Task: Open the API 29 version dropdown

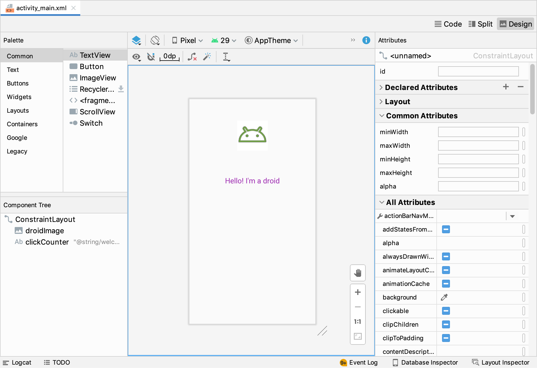Action: point(224,40)
